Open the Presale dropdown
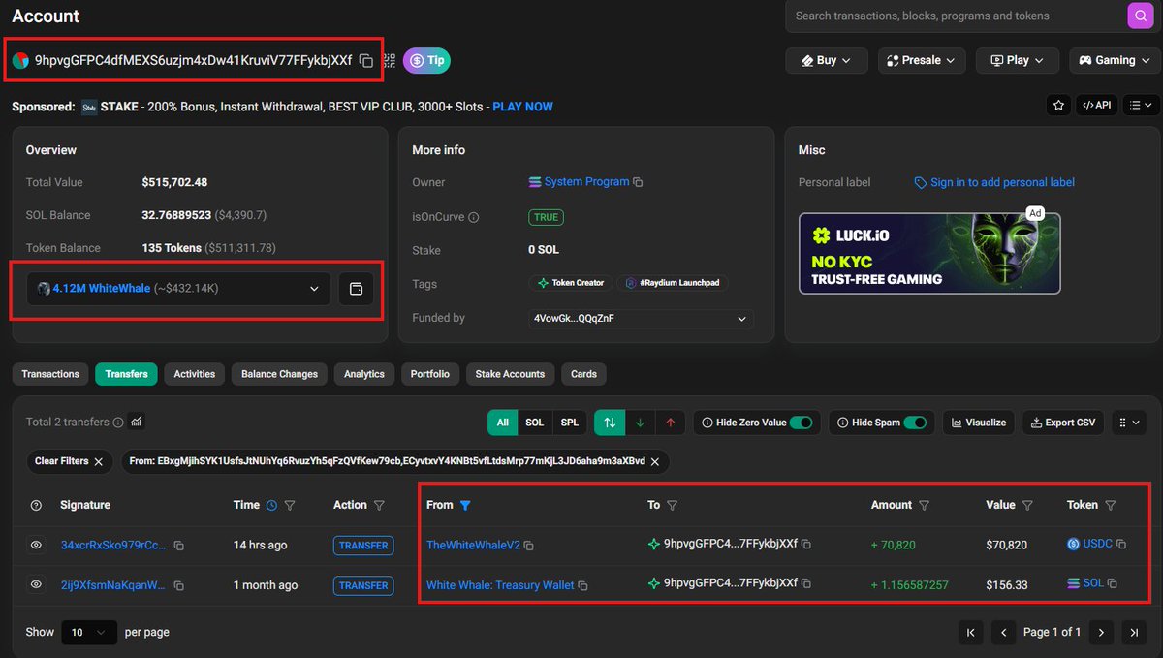Image resolution: width=1163 pixels, height=658 pixels. (922, 60)
